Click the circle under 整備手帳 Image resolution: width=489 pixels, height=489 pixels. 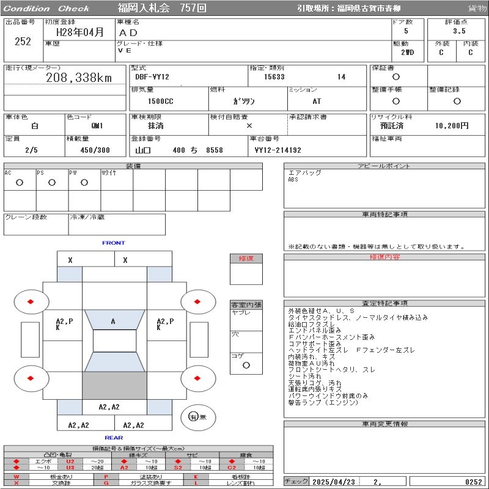tap(396, 101)
